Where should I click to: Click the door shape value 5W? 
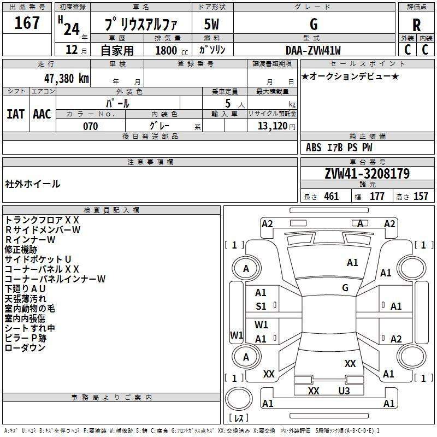(211, 24)
